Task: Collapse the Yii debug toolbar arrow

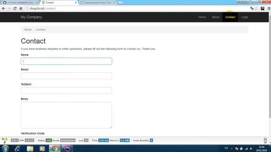Action: pos(265,141)
